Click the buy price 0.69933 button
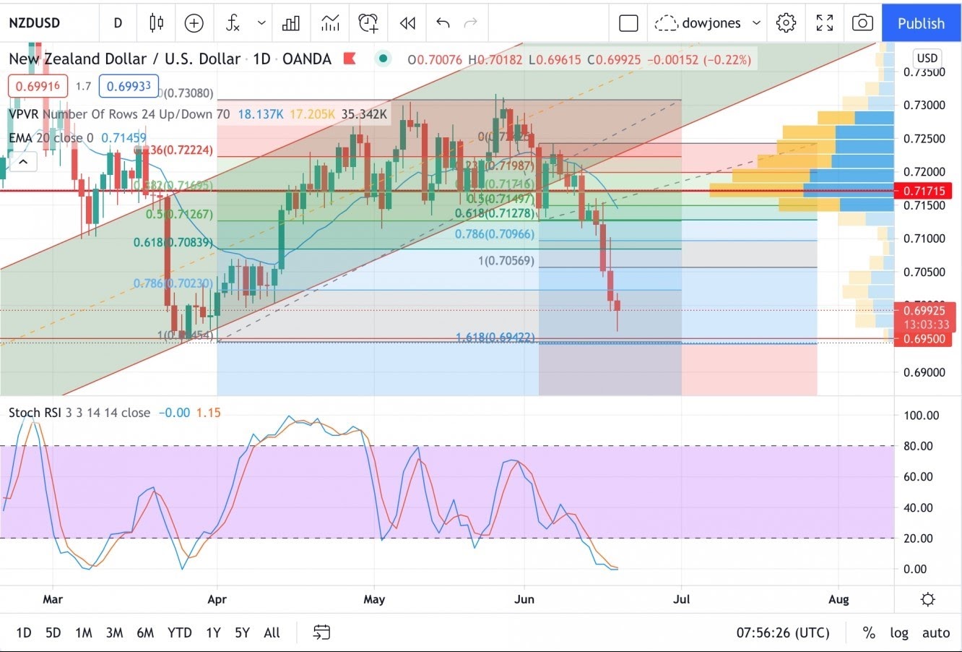 [x=129, y=86]
